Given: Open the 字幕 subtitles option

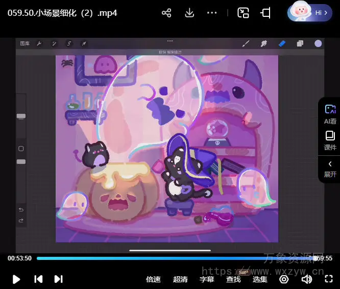Looking at the screenshot, I should click(x=207, y=279).
